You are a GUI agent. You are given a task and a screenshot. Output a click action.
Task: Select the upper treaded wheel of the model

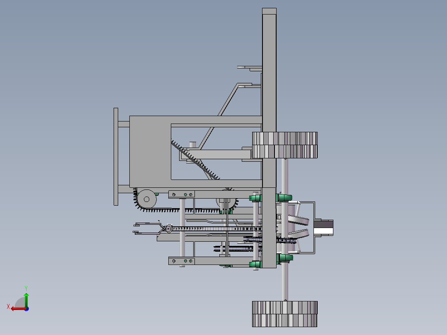[x=285, y=145]
